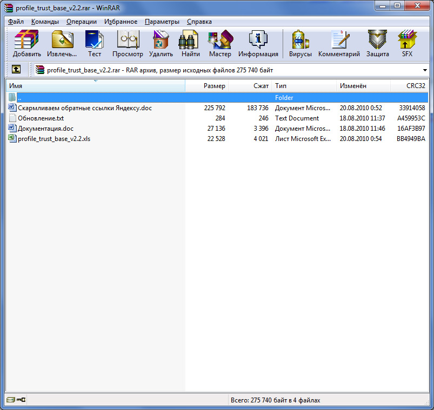The height and width of the screenshot is (410, 434).
Task: Click the drive icon in status bar
Action: (11, 400)
